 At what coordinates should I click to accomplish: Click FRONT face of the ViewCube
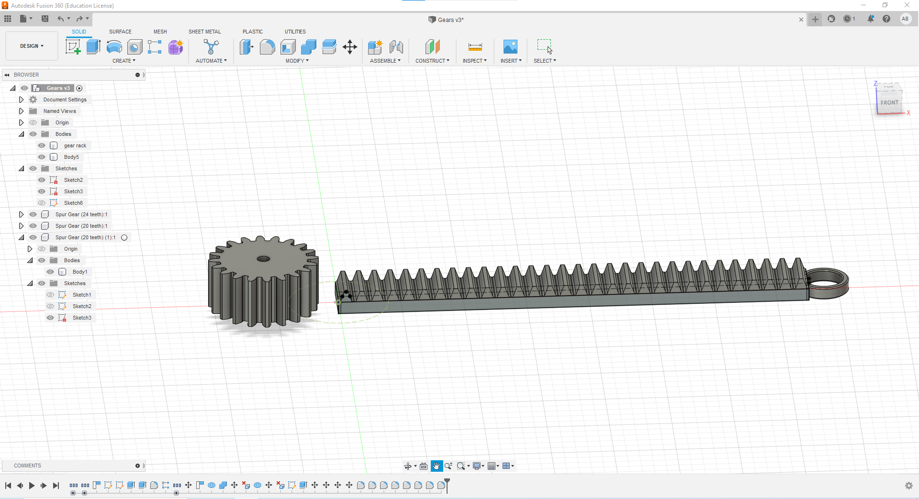click(889, 102)
